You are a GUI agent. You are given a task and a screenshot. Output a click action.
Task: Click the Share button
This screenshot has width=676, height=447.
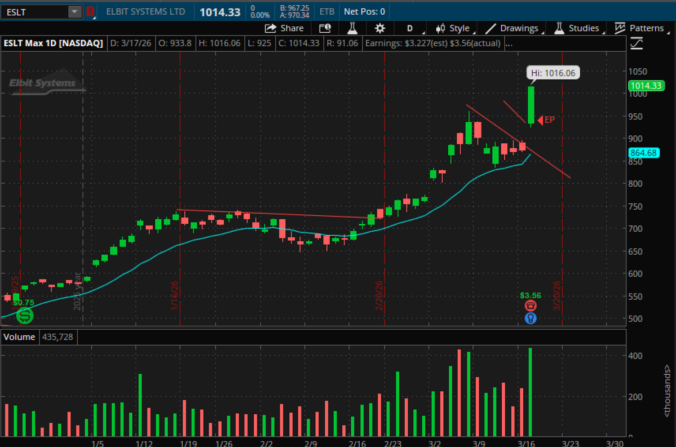[x=284, y=28]
